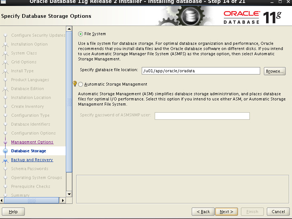
Task: Click the yellow hint lightbulb icon
Action: coord(75,83)
